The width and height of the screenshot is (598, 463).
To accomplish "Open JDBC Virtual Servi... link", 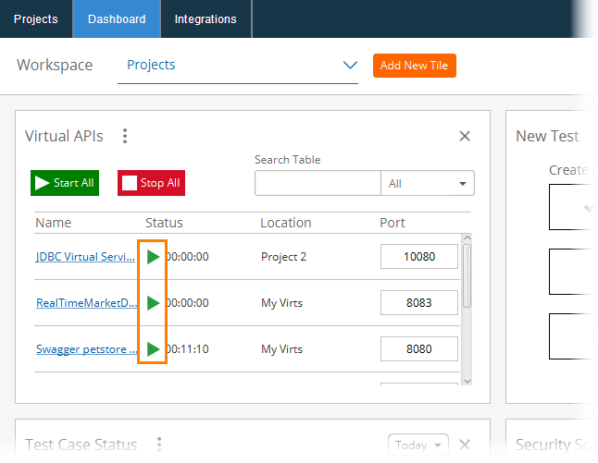I will (85, 257).
